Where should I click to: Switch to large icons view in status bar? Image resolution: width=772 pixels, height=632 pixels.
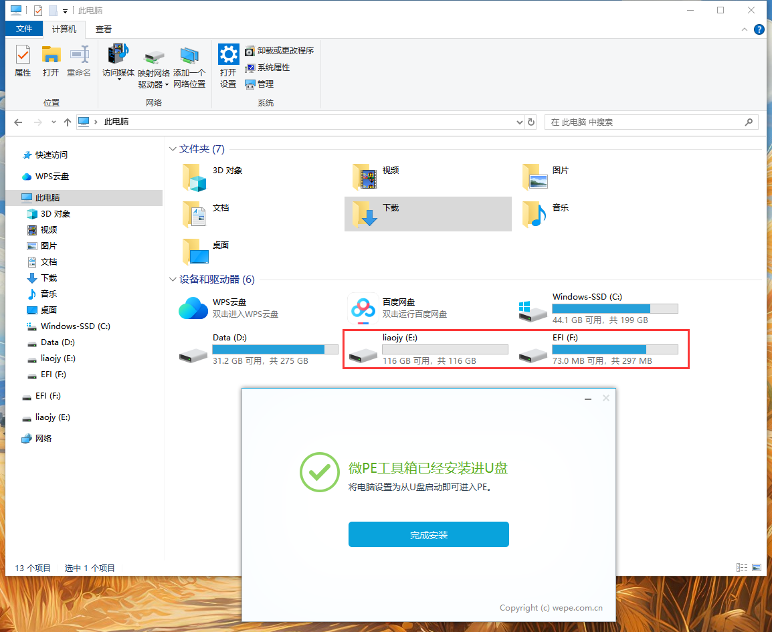pos(757,568)
